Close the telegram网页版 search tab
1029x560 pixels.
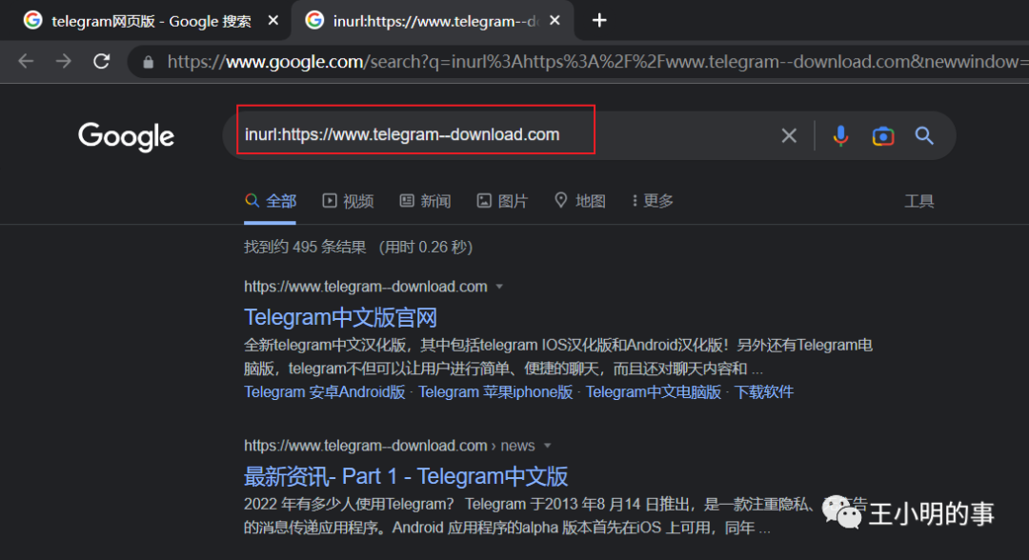(273, 21)
